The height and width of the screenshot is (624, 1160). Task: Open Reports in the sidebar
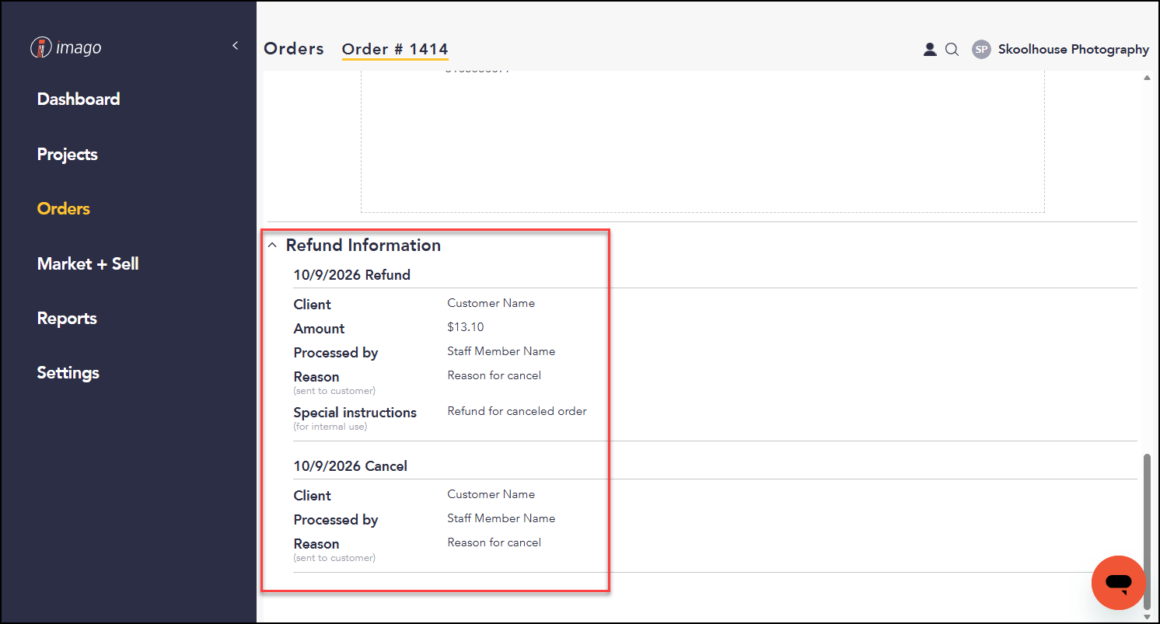tap(67, 319)
